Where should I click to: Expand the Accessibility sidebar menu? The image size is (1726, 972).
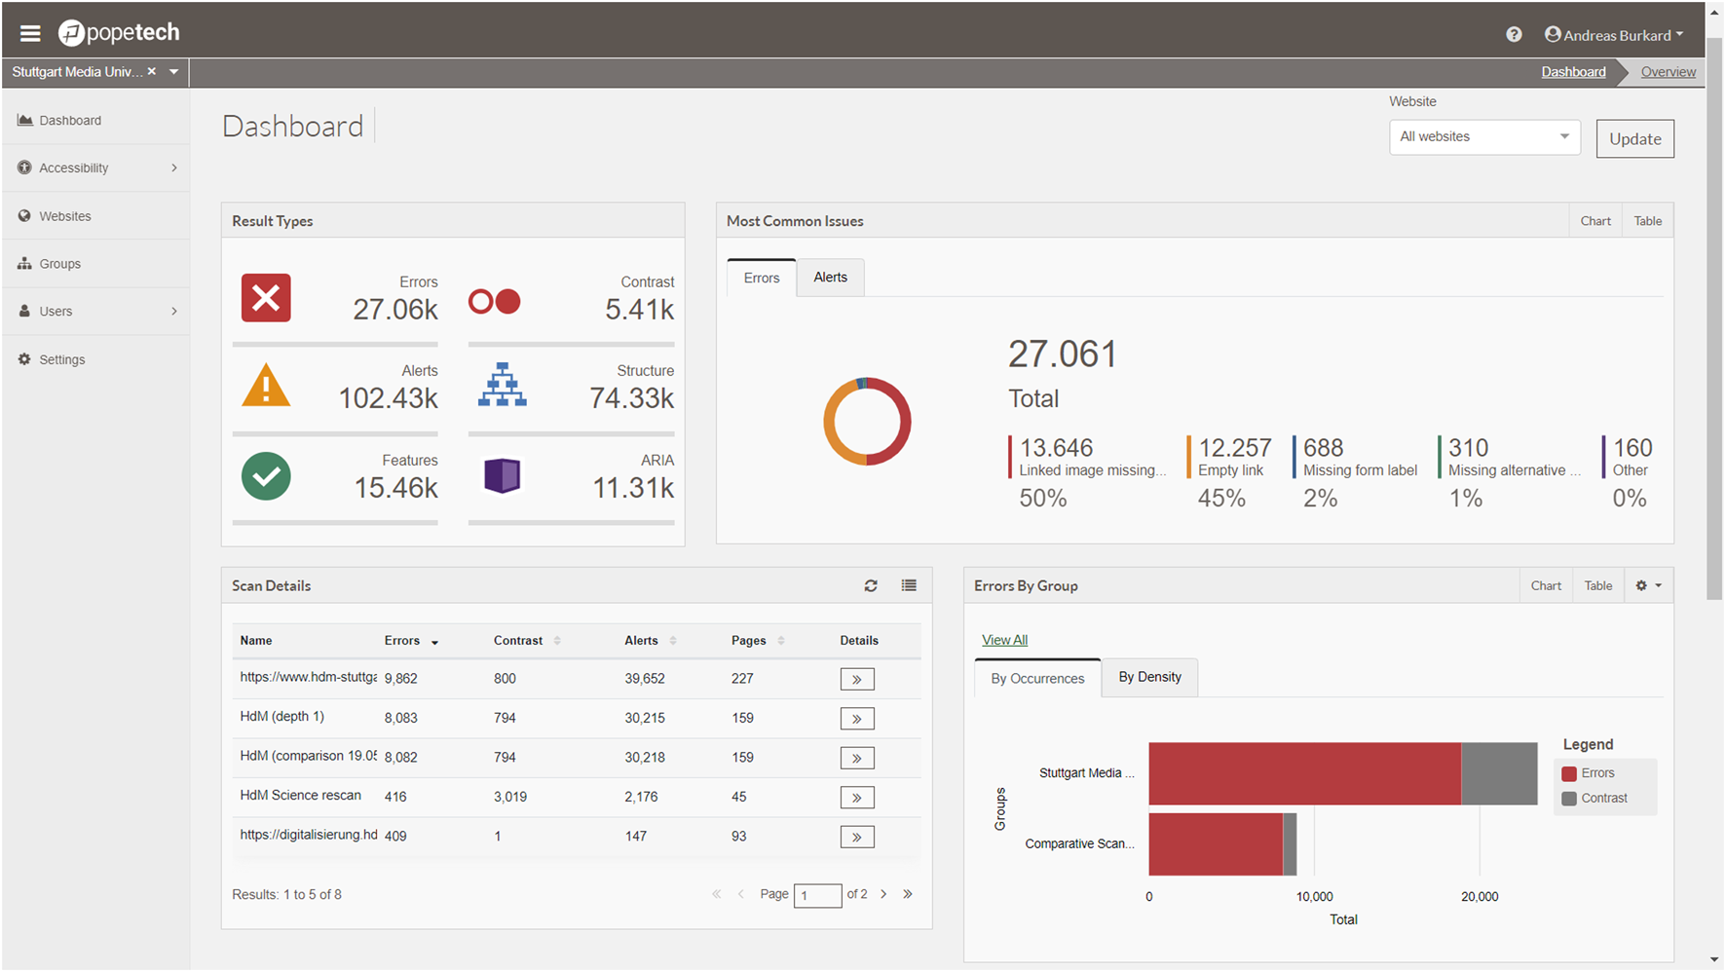point(95,168)
